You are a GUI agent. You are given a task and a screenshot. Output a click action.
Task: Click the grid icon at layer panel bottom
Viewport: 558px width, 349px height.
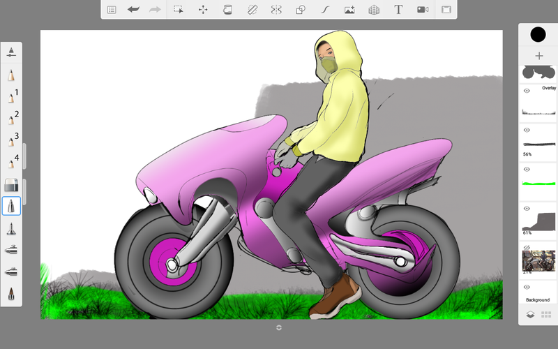pyautogui.click(x=546, y=315)
